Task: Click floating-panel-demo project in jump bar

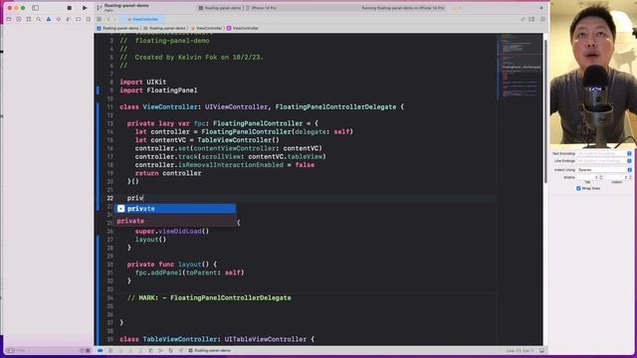Action: [x=117, y=28]
